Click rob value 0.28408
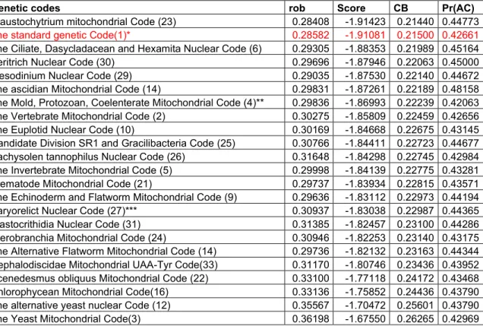483x326 pixels. [311, 21]
